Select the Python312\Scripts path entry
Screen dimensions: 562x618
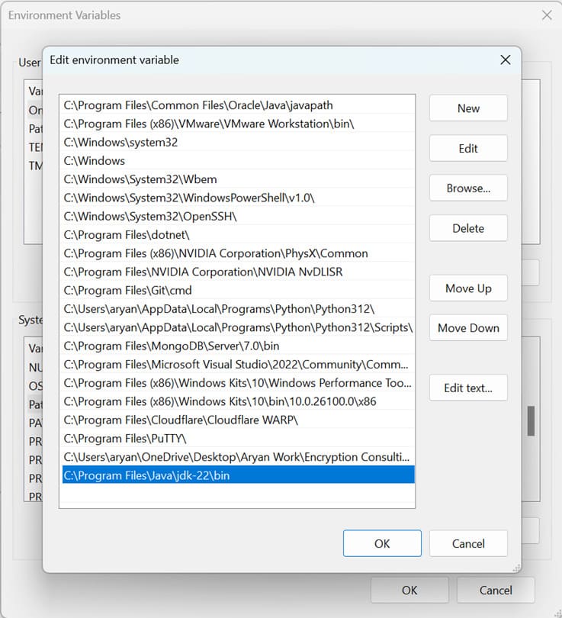point(238,327)
